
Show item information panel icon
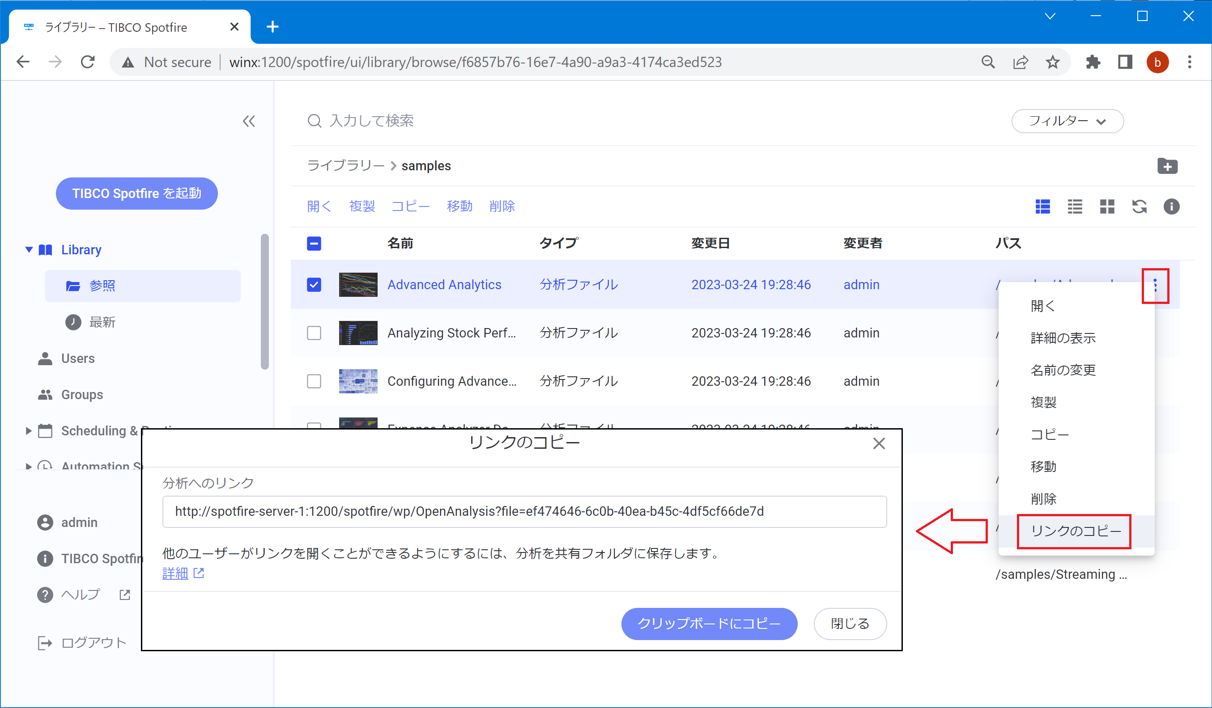click(x=1172, y=206)
